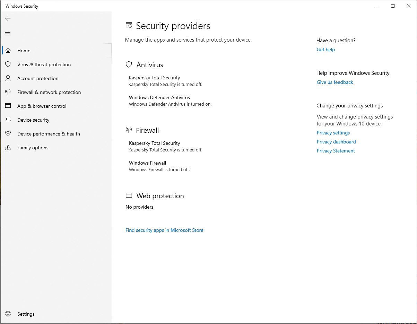
Task: Click the Device performance & health heart icon
Action: pos(8,134)
